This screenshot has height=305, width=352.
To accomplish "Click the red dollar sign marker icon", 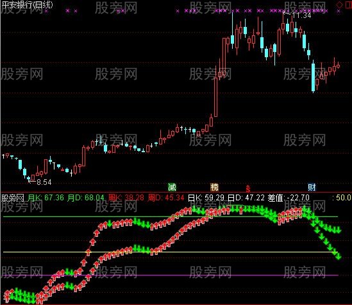I will point(248,188).
